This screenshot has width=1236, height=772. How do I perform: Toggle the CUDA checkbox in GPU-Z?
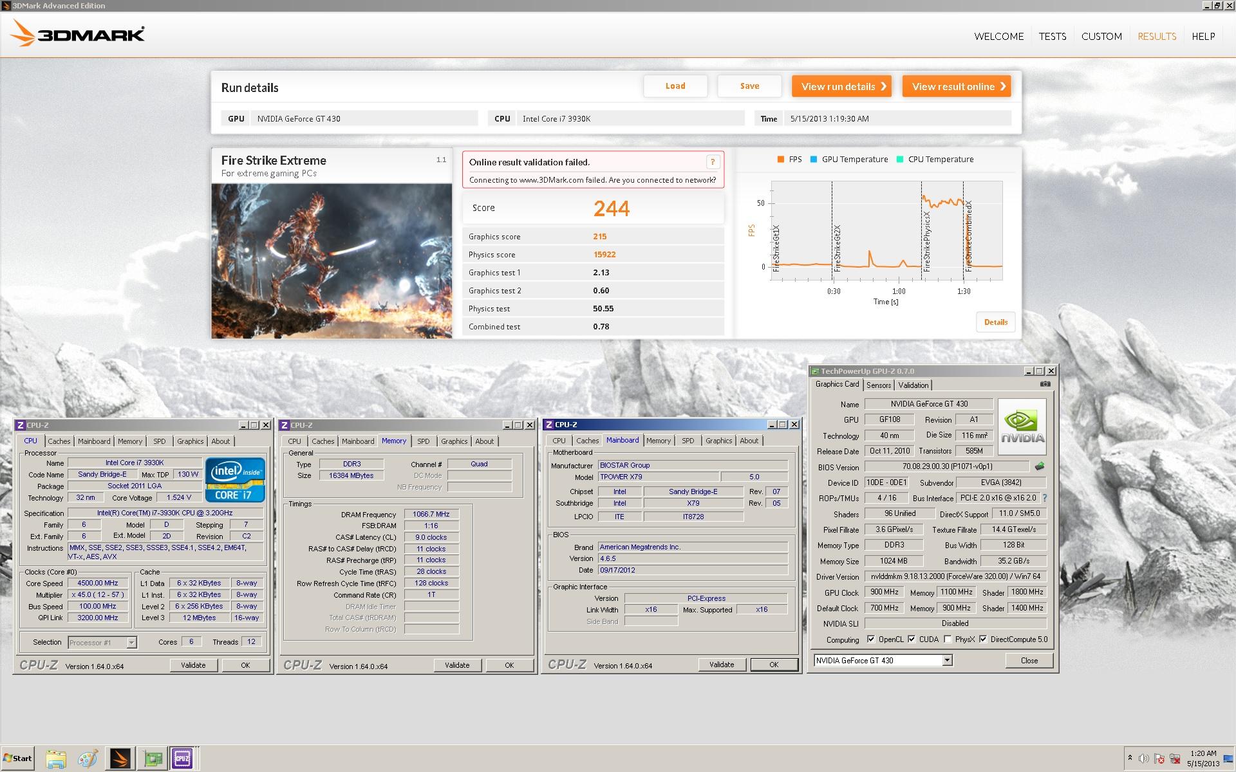coord(911,639)
